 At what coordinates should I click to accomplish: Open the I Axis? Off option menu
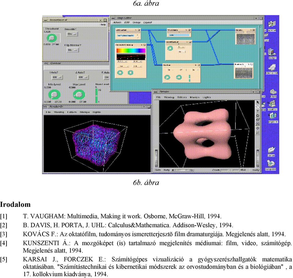click(x=57, y=77)
